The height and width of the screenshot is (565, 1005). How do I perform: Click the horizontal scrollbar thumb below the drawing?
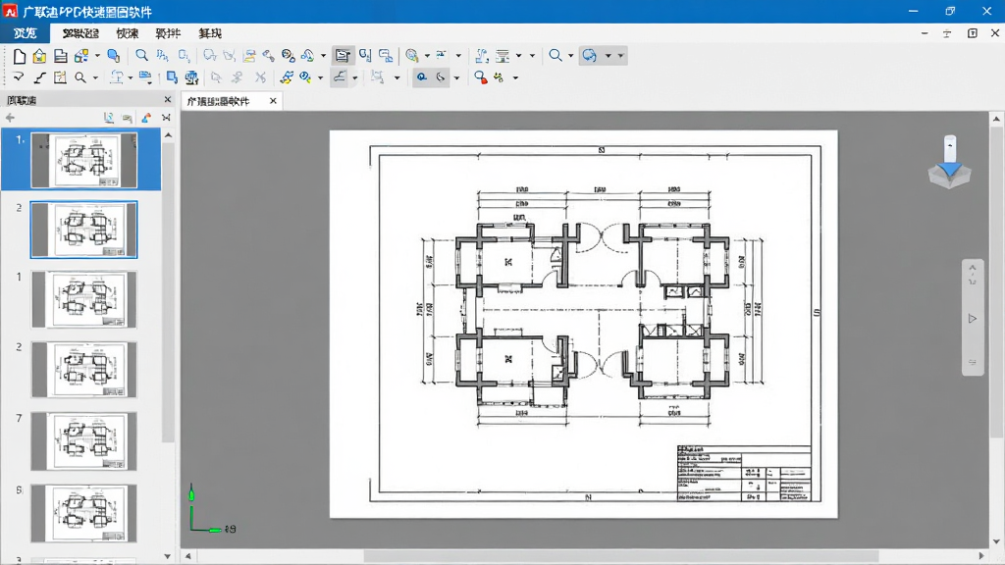click(620, 556)
